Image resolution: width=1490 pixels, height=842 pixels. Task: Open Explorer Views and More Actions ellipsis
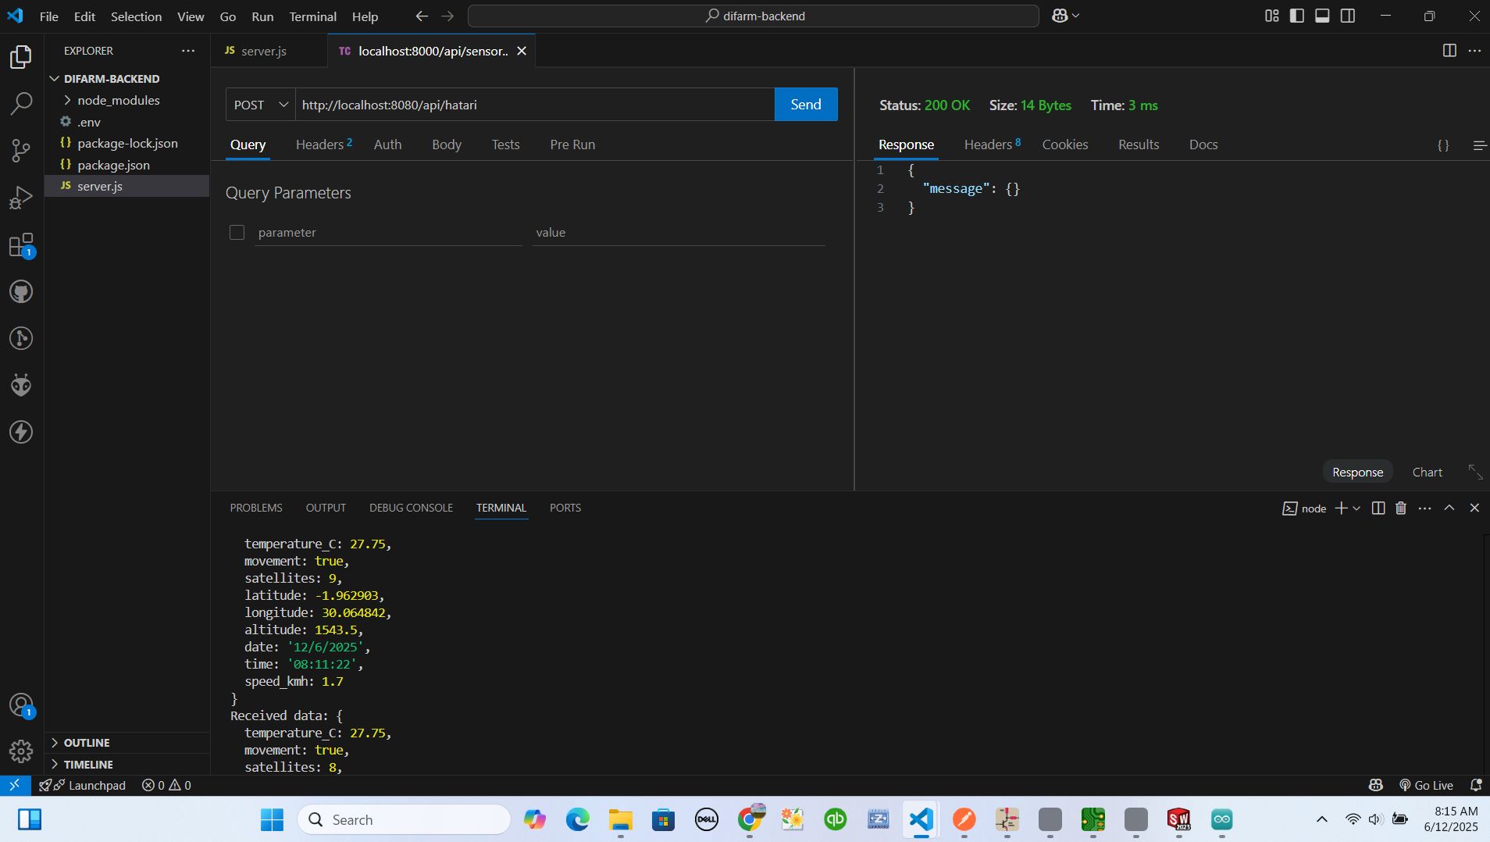(x=188, y=51)
